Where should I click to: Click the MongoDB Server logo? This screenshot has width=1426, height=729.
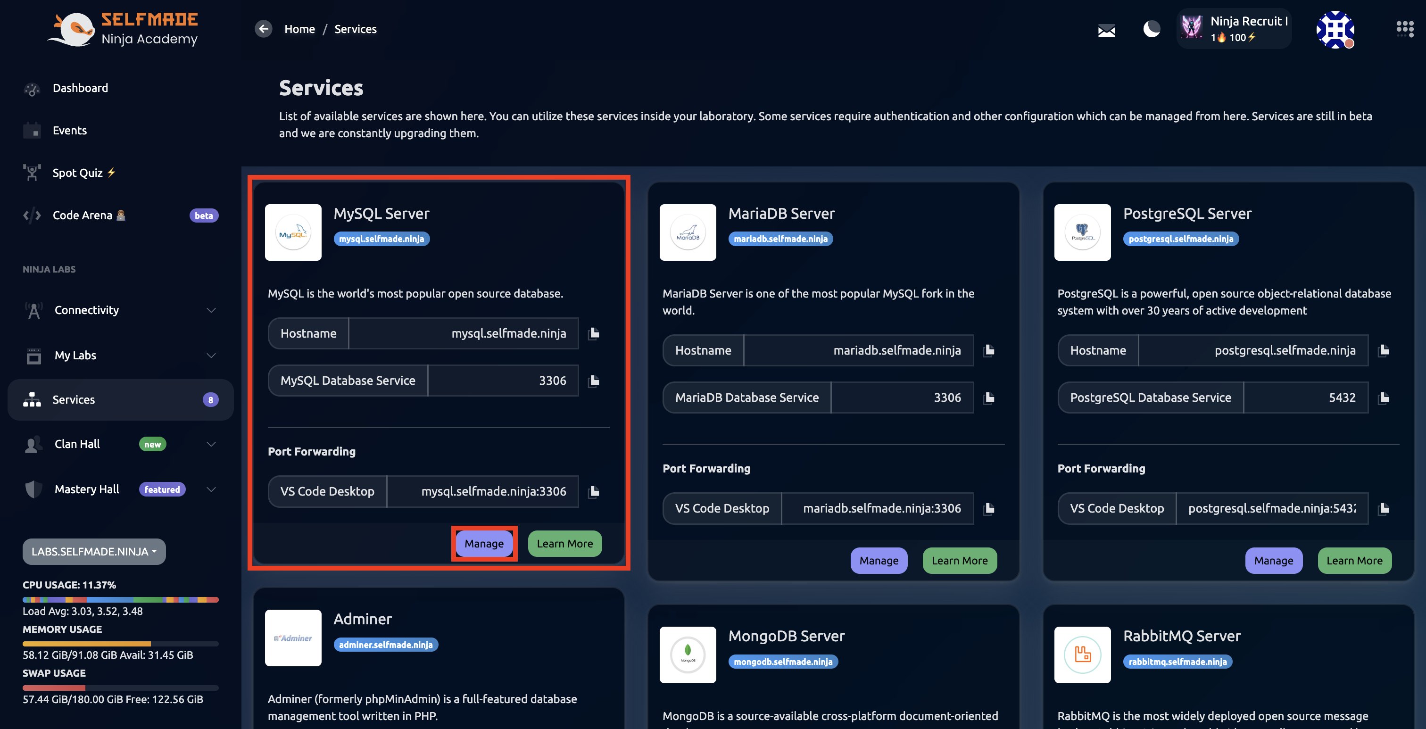pos(688,655)
